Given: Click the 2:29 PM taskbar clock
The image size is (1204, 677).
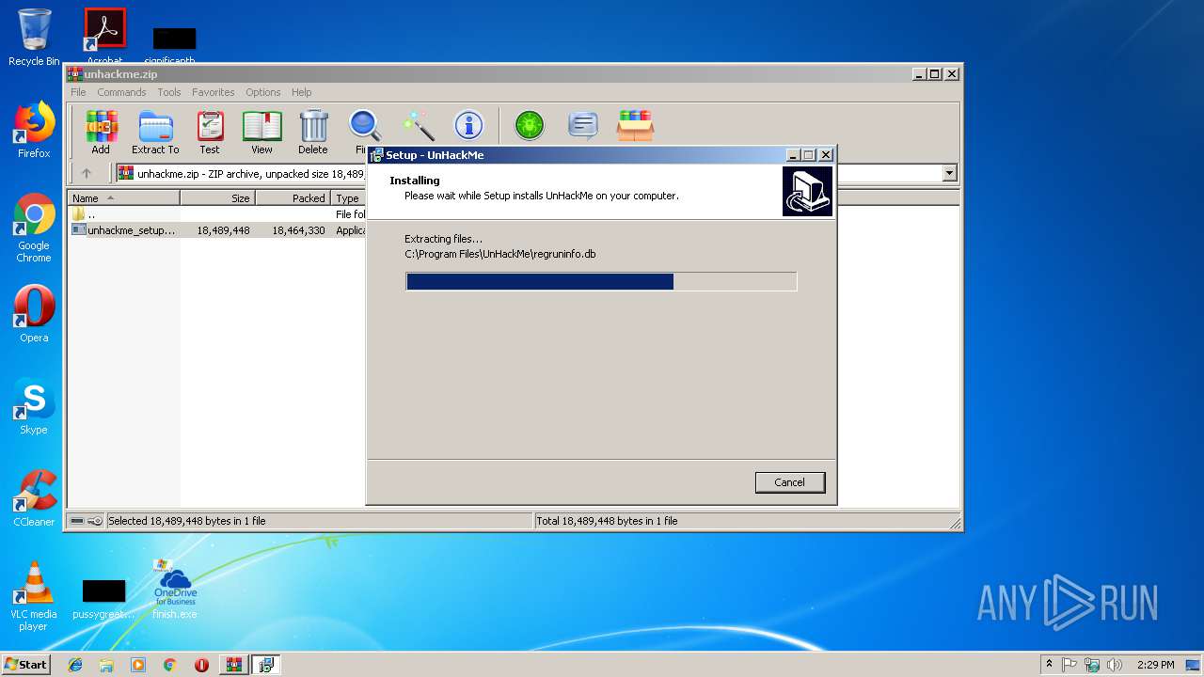Looking at the screenshot, I should 1155,665.
